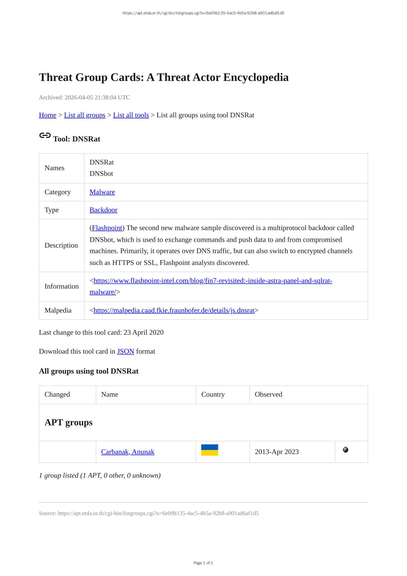Open the flashpoint-intel.com blog URL
407x576 pixels.
pos(213,281)
